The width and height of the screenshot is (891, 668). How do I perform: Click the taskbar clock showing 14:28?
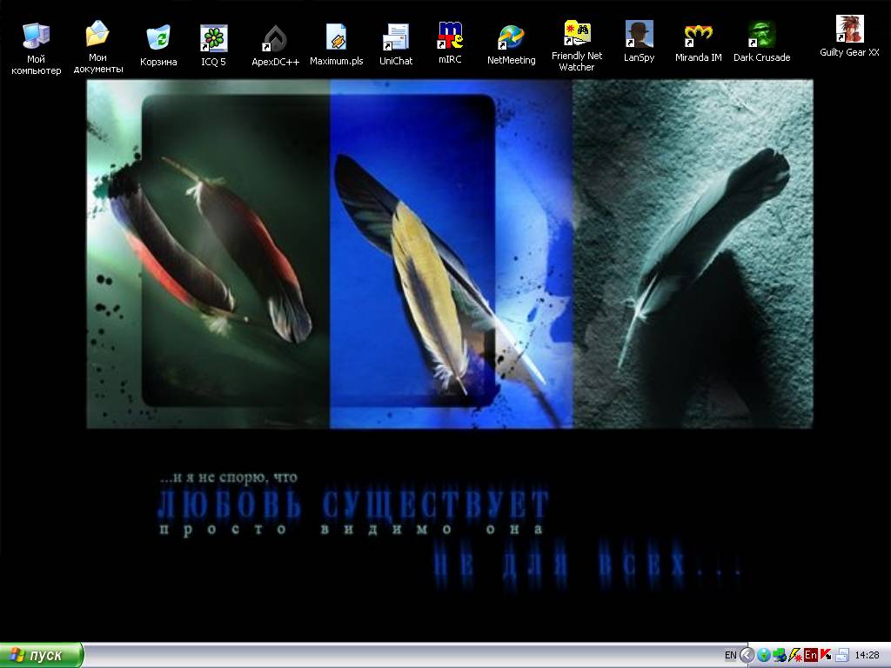867,655
